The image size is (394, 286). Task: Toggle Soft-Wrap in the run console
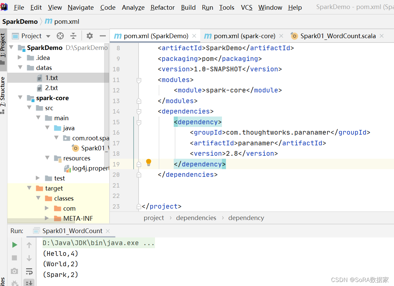29,271
